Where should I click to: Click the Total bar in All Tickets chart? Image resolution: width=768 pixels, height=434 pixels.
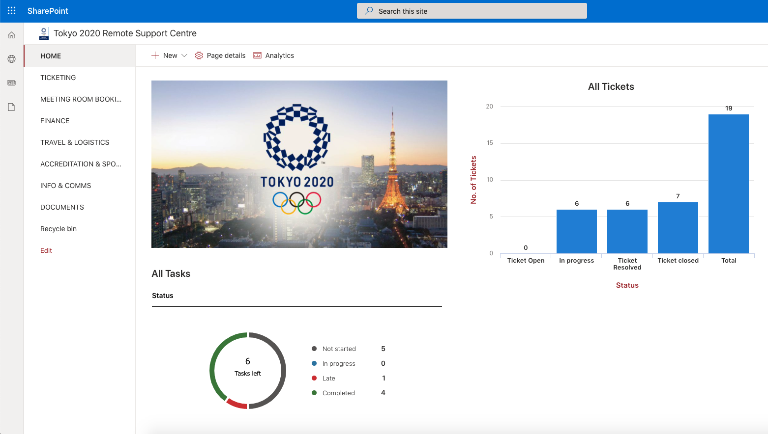728,184
